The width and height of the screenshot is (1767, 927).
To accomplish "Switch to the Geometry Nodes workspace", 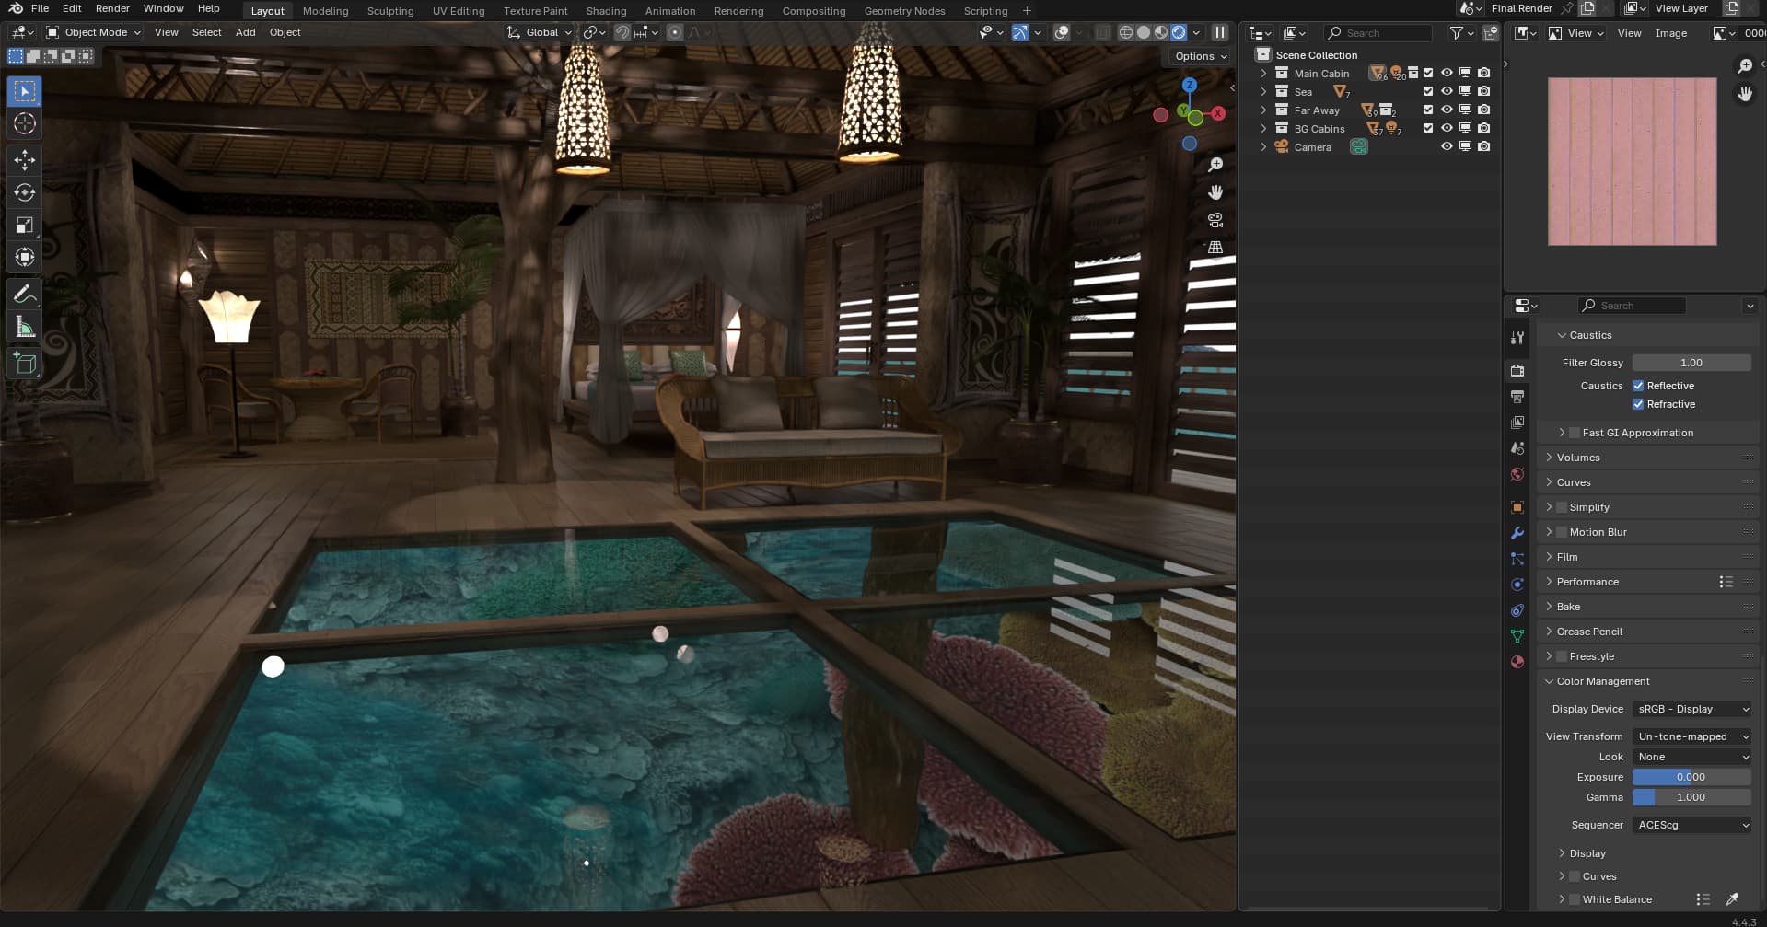I will point(904,11).
